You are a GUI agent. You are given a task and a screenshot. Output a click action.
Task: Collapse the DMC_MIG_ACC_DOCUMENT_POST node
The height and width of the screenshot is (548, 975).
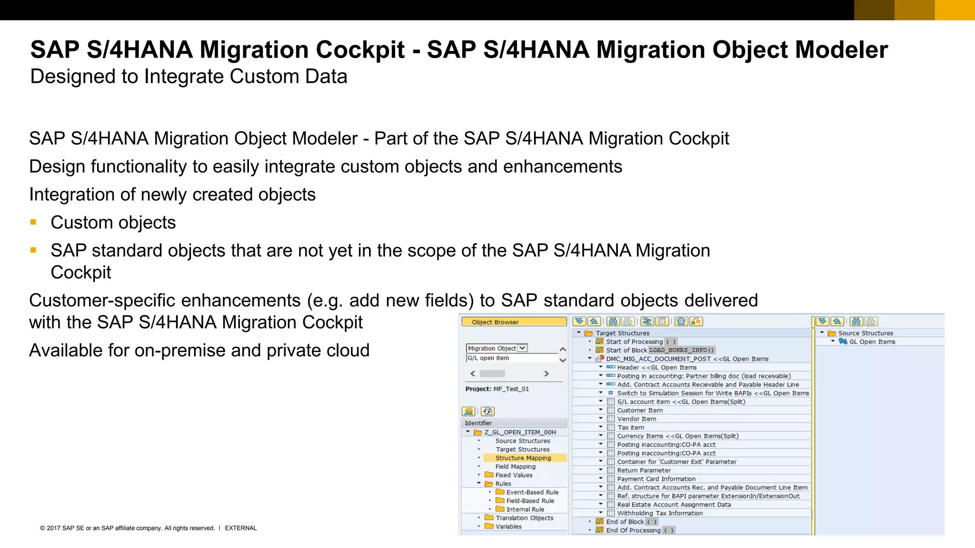(590, 359)
